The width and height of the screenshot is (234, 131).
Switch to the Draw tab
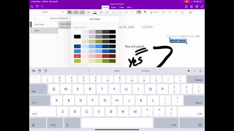pyautogui.click(x=121, y=7)
